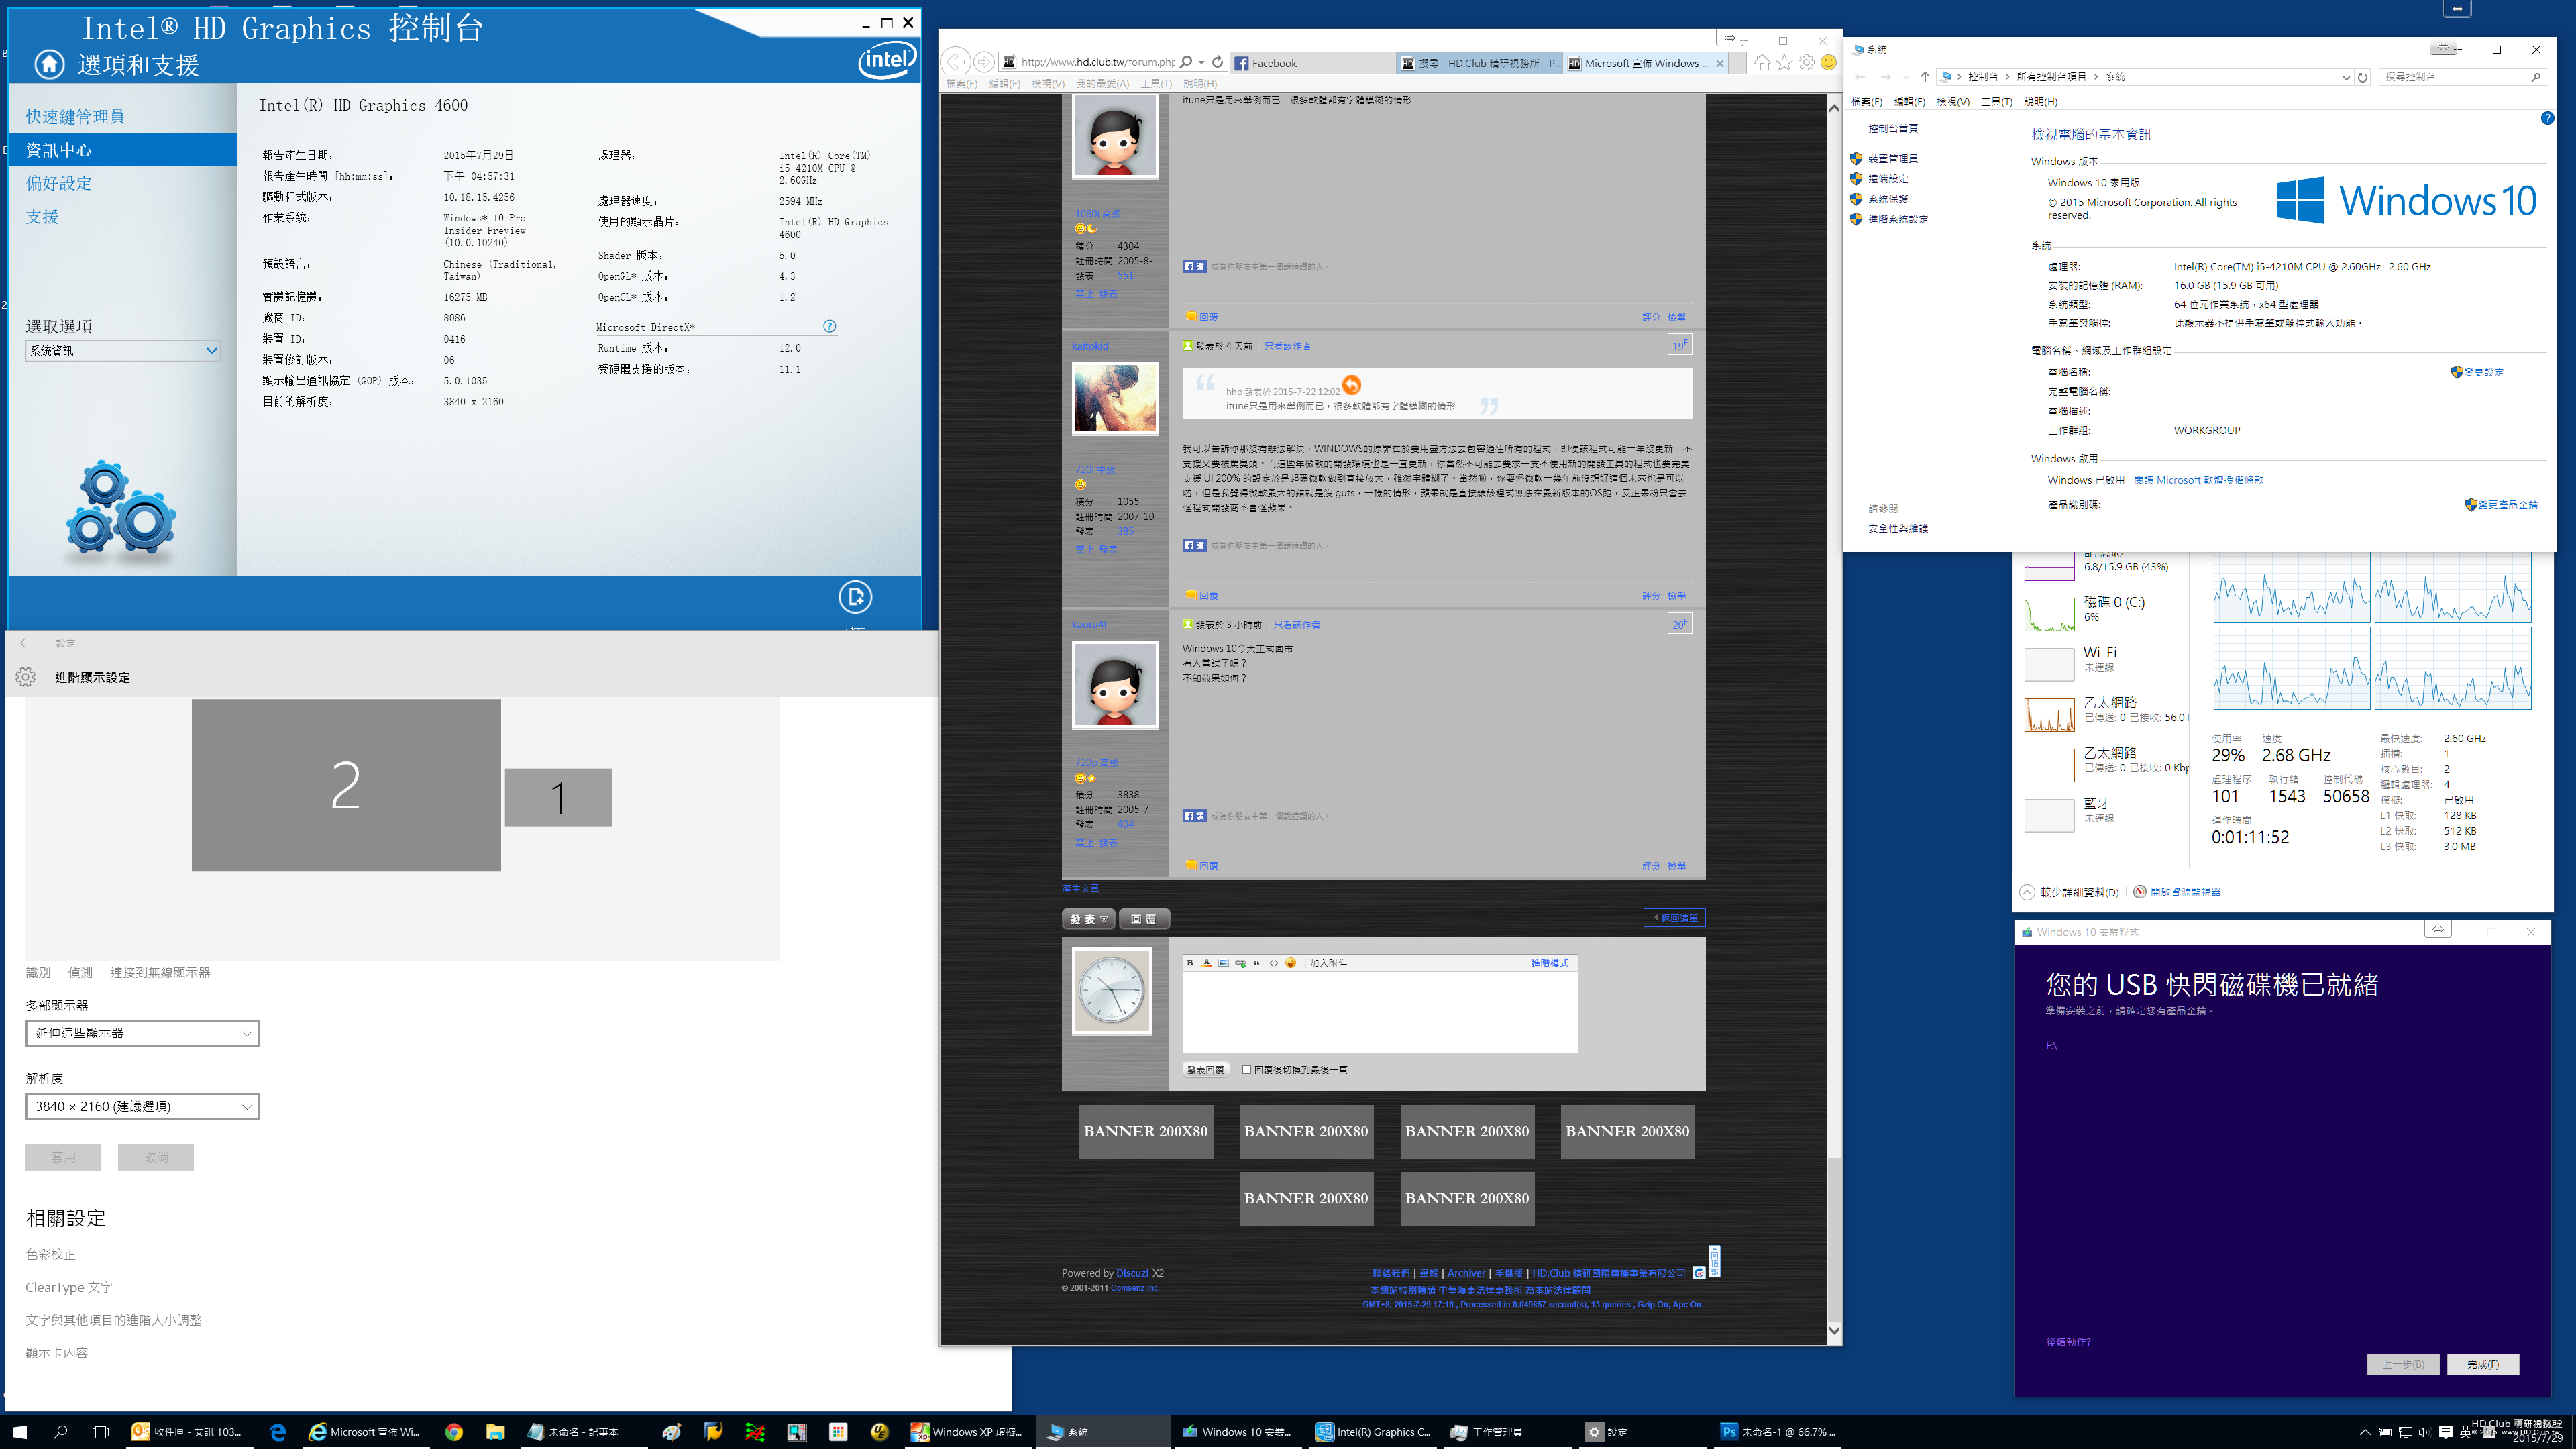Click the bold B icon in reply editor
The height and width of the screenshot is (1449, 2576).
1190,963
